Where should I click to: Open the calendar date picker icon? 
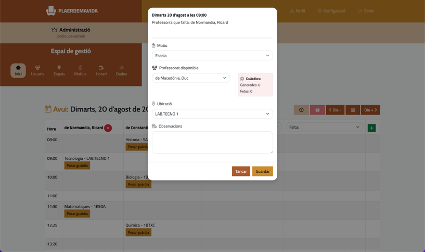[353, 110]
